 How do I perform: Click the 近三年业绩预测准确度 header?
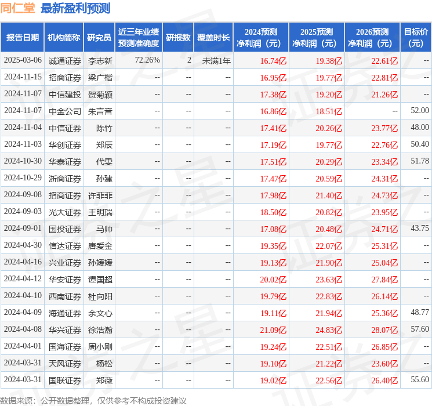click(x=139, y=38)
